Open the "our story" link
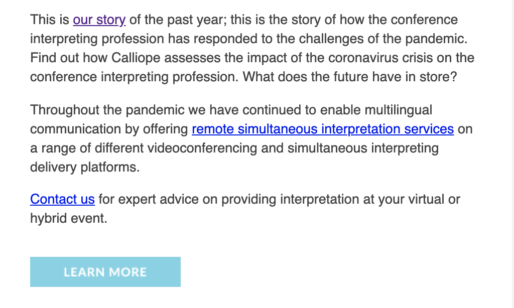 (x=99, y=20)
